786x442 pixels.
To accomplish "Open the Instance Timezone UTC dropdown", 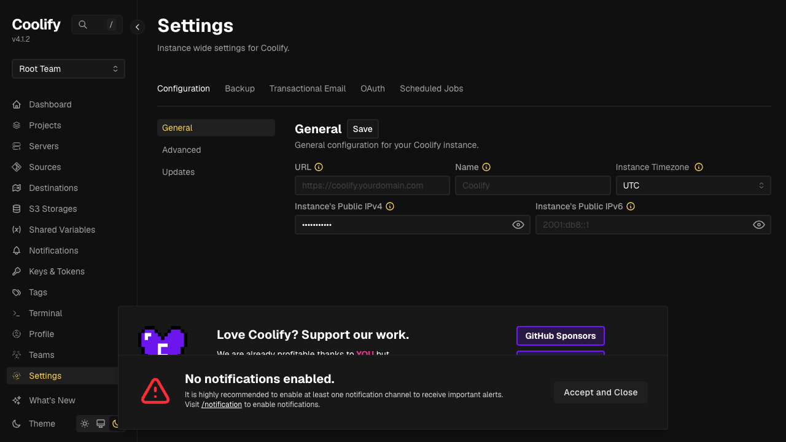I will coord(693,185).
